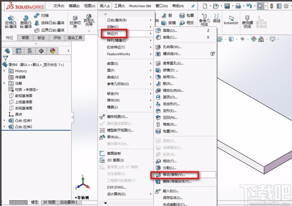Switch to the 评估 evaluate ribbon tab
This screenshot has height=206, width=292.
click(57, 38)
